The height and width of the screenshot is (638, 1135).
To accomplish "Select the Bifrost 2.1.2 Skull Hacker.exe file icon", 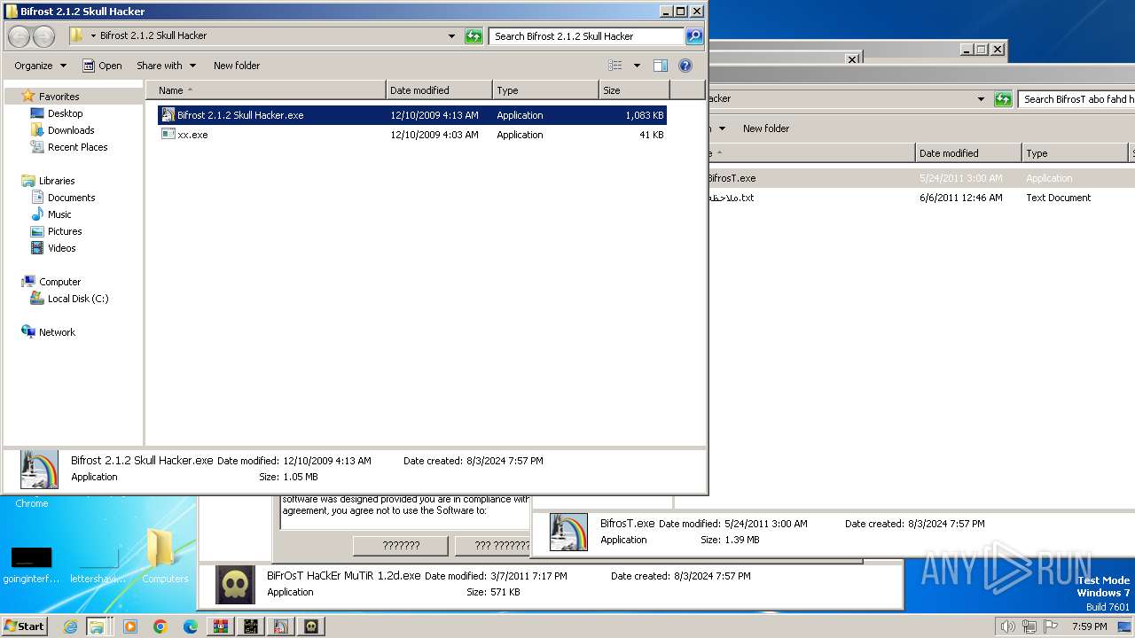I will (168, 115).
